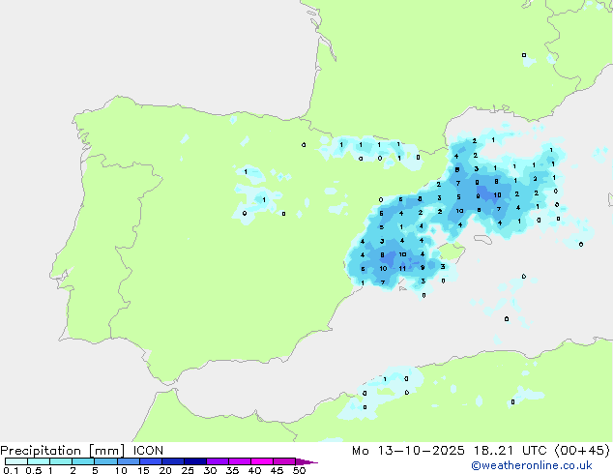Viewport: 613px width, 474px height.
Task: Click the "18..21 UTC" time range text
Action: [501, 450]
